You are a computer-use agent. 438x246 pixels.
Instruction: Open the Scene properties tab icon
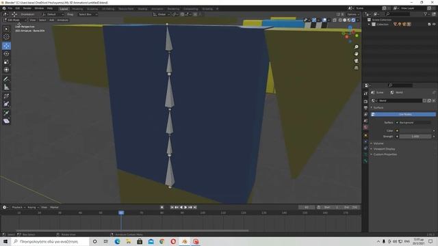click(x=365, y=121)
